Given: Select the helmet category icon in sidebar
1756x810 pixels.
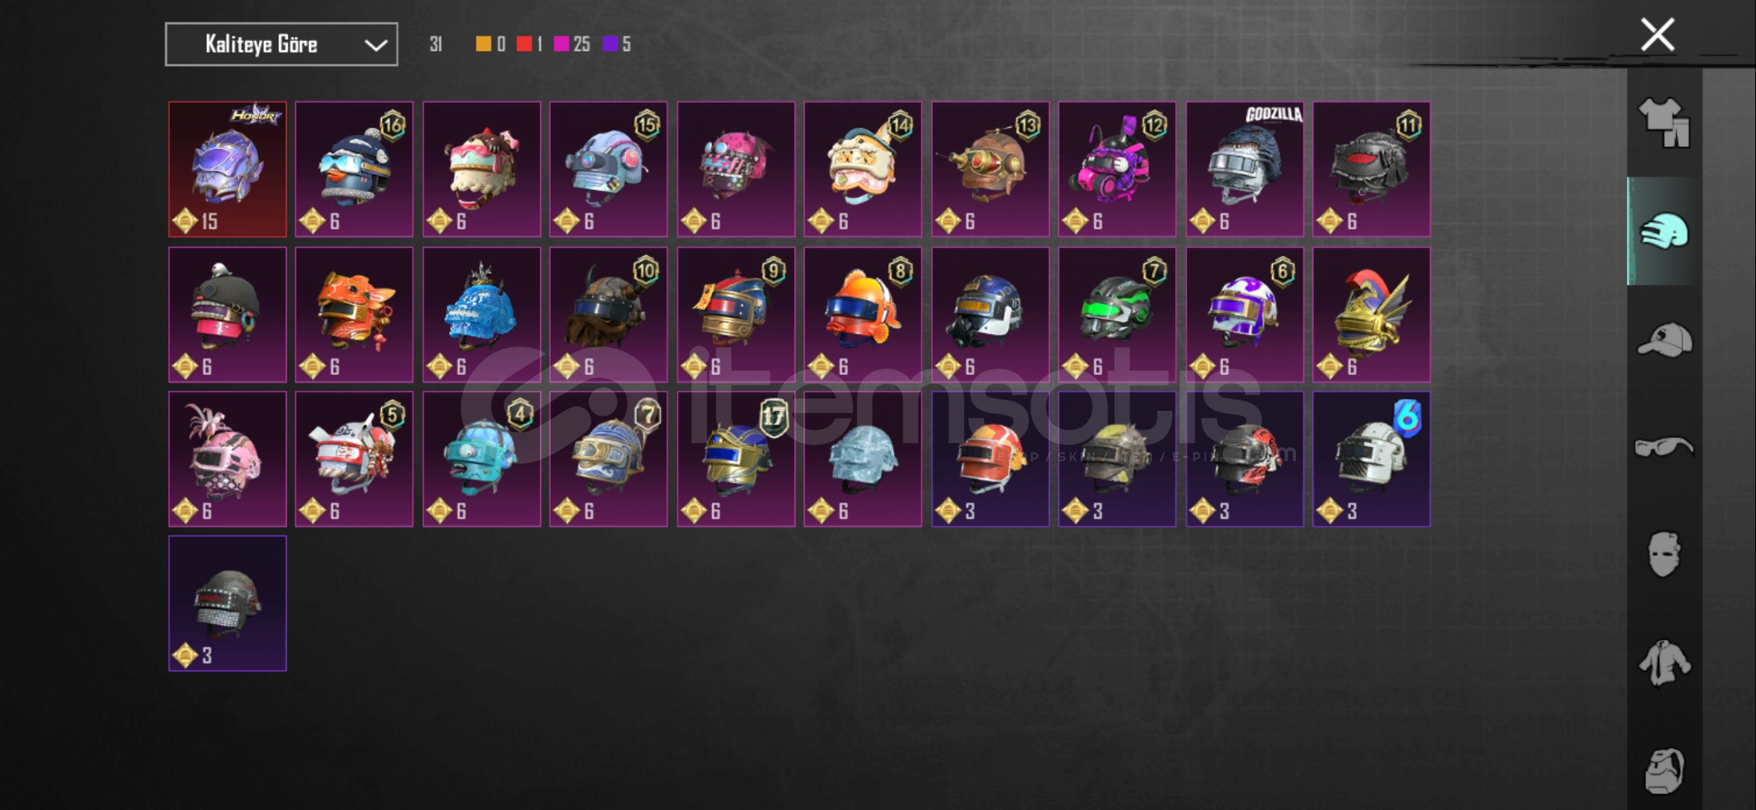Looking at the screenshot, I should pyautogui.click(x=1664, y=231).
